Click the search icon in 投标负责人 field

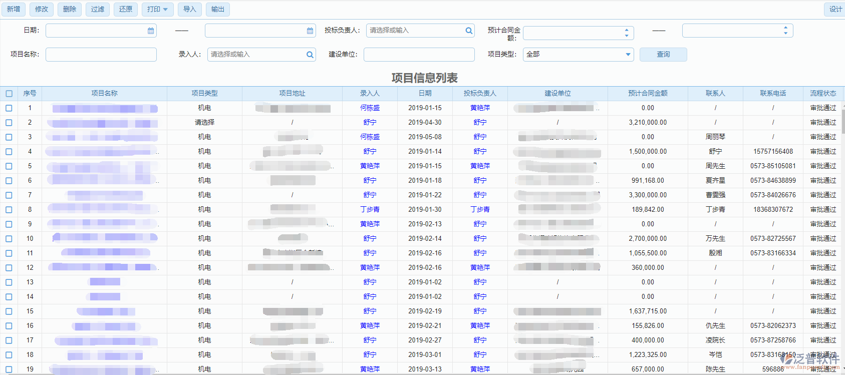pos(469,31)
